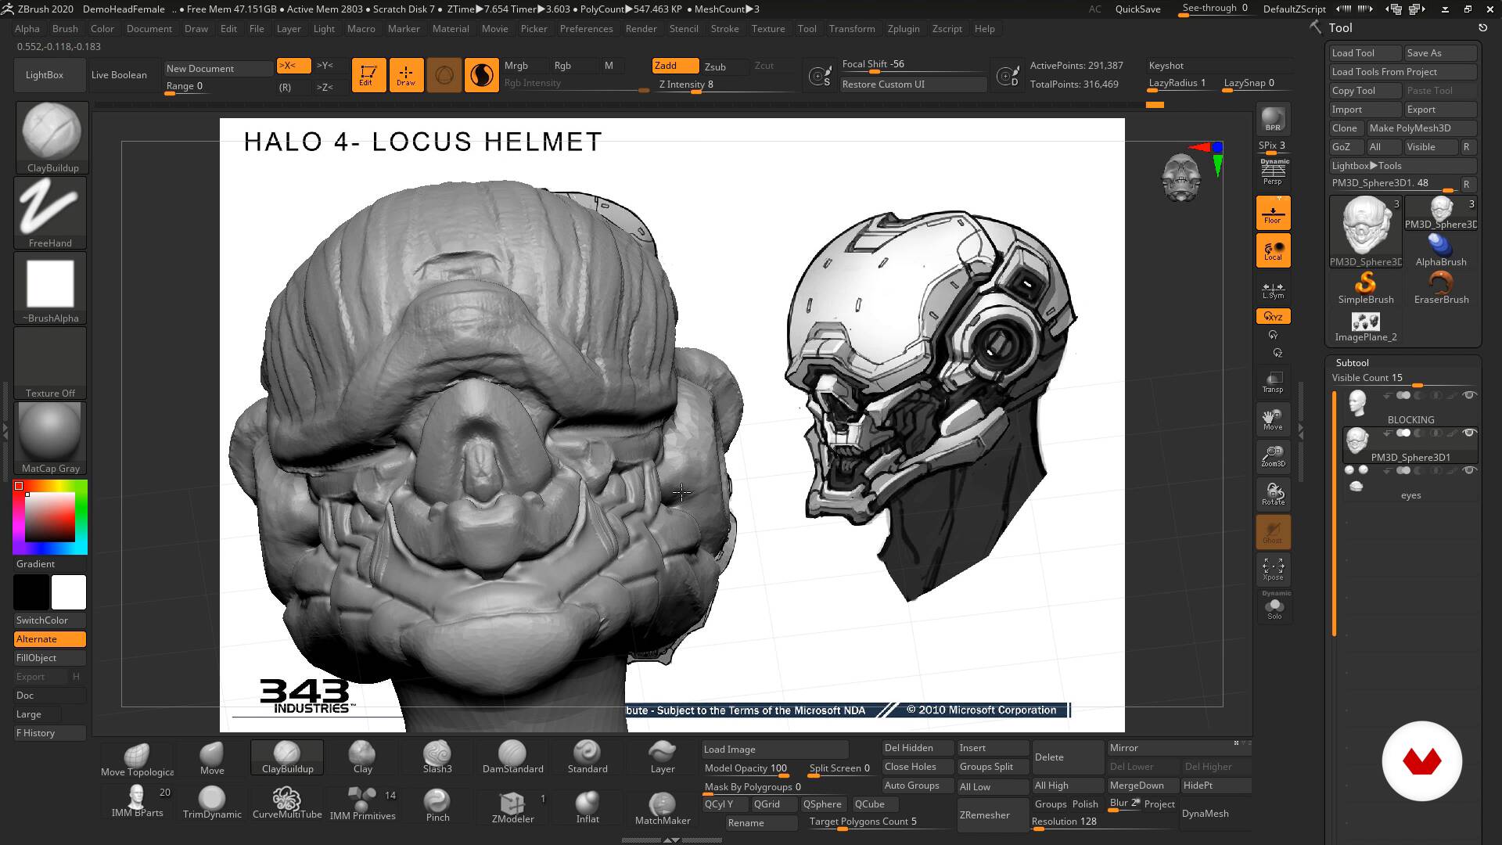Toggle visibility eye of PM3D_Sphere3D1 subtool

[x=1469, y=433]
